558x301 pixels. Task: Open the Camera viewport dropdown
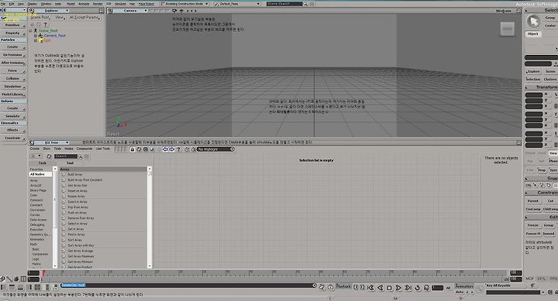click(x=130, y=11)
